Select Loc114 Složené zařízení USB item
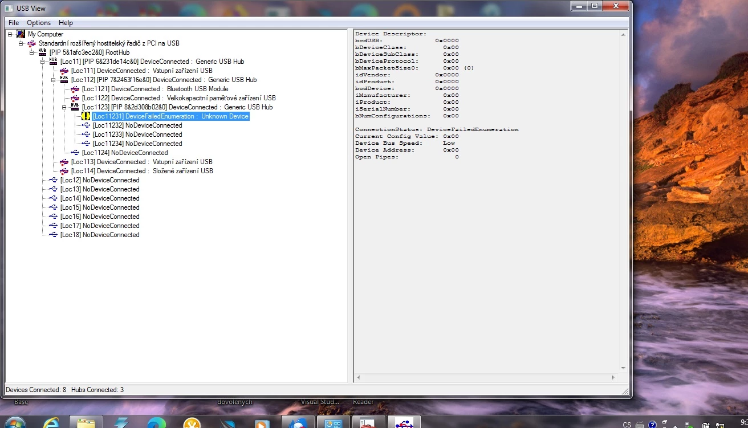The height and width of the screenshot is (428, 748). (x=142, y=171)
